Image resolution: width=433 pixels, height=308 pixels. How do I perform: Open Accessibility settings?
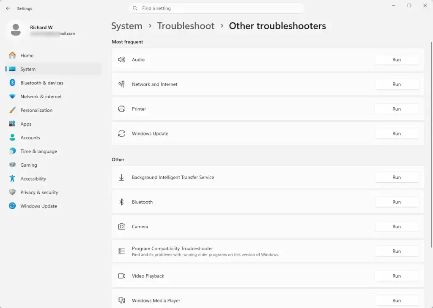53,178
